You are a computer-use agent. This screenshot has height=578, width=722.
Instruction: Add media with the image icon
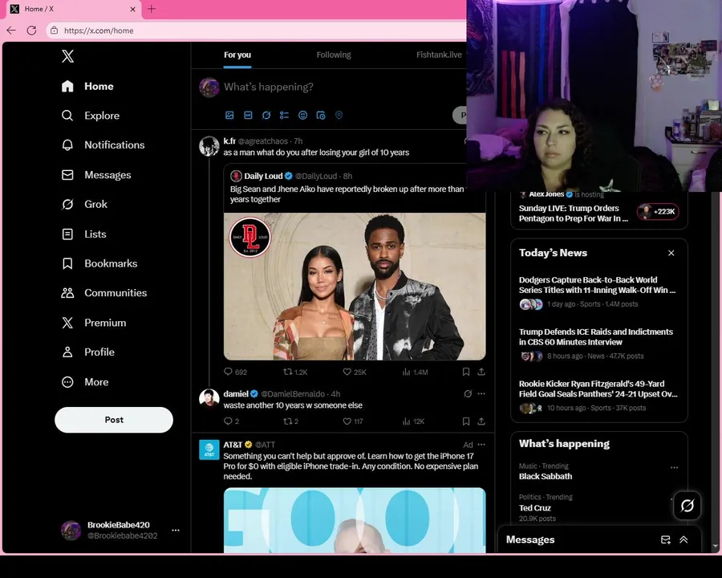(229, 116)
